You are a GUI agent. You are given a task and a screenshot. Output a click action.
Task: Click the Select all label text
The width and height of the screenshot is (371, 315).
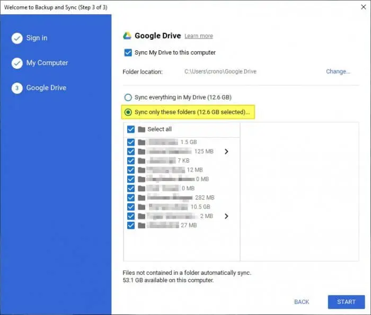[x=160, y=129]
